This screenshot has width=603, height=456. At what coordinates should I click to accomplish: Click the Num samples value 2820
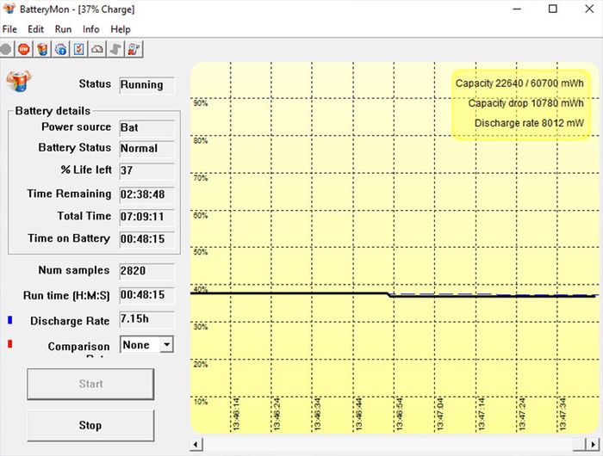pyautogui.click(x=147, y=271)
